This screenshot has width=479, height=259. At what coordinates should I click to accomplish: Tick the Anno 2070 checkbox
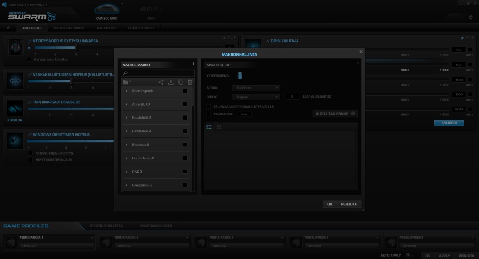coord(185,104)
